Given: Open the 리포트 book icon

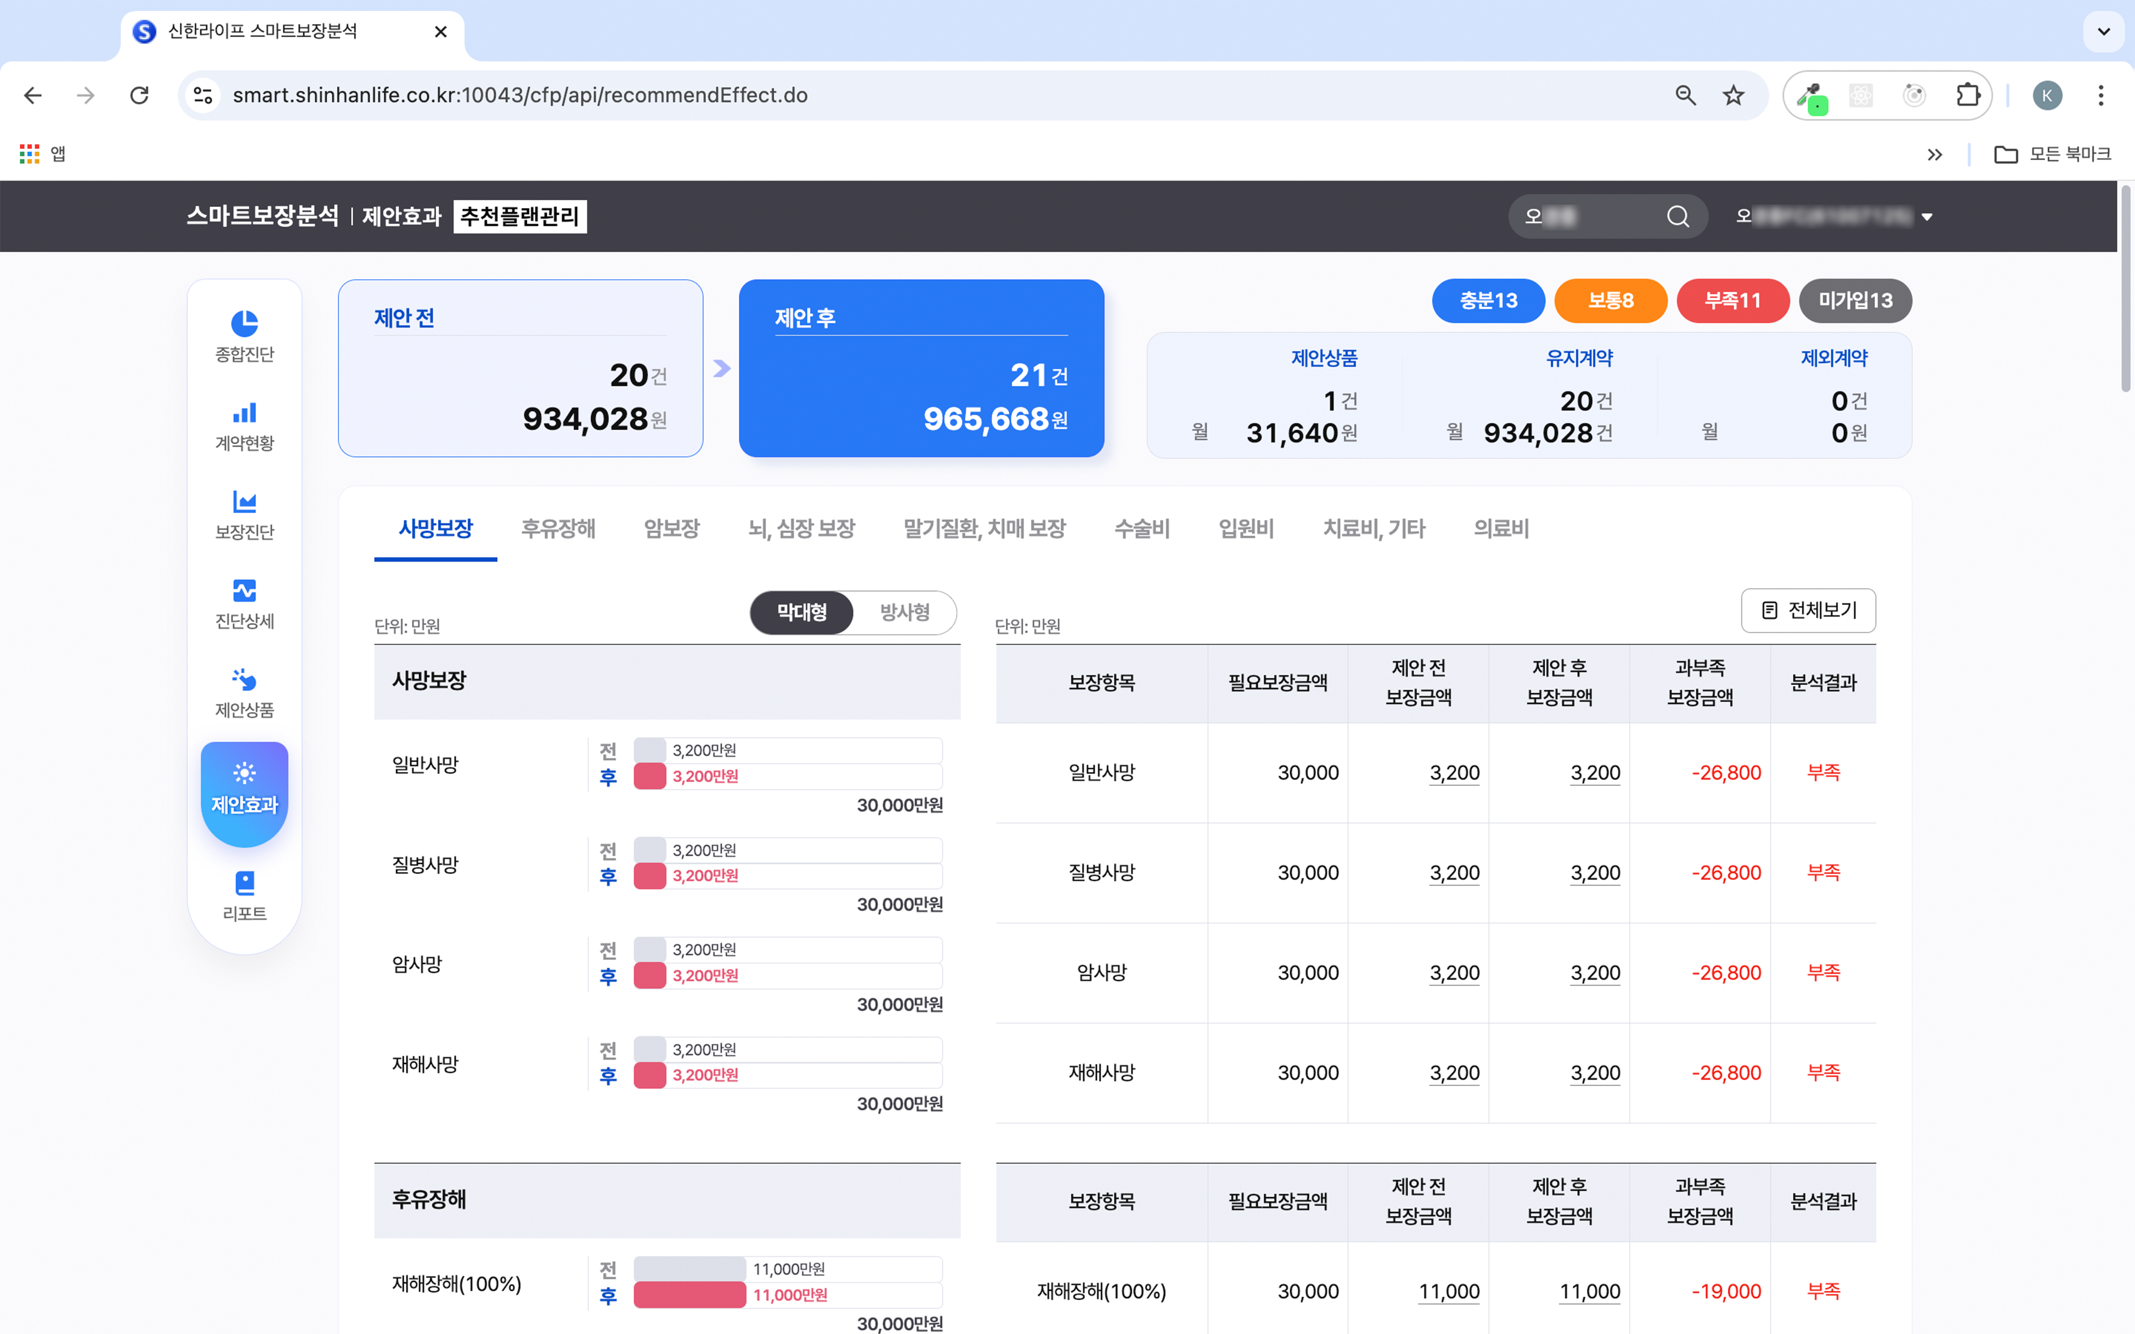Looking at the screenshot, I should 245,883.
